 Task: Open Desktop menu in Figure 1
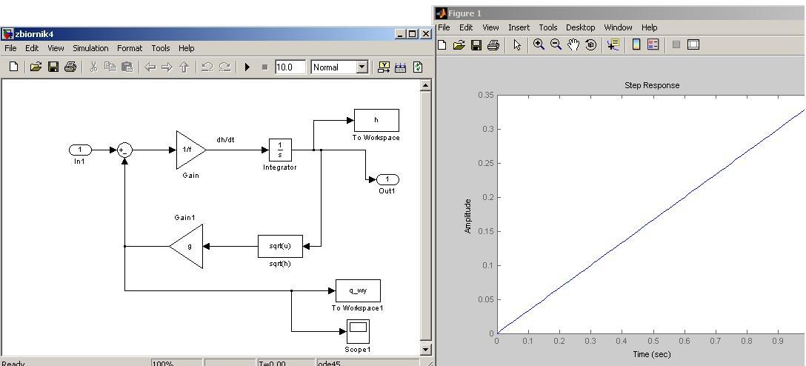click(580, 27)
